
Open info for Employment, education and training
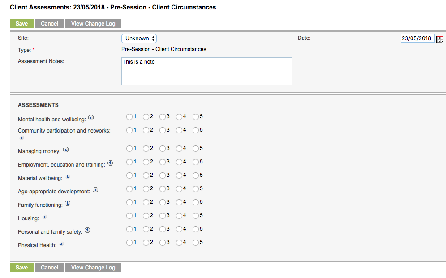click(110, 163)
